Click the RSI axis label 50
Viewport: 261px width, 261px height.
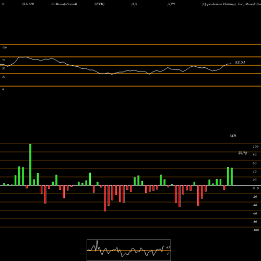click(4, 68)
